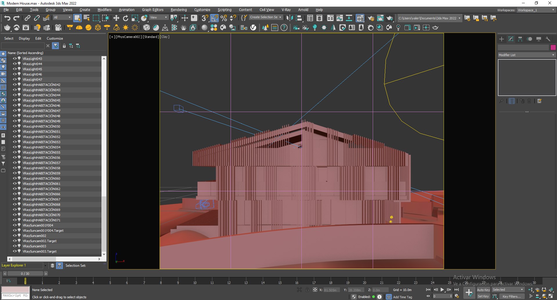This screenshot has height=300, width=557.
Task: Click the time slider 0/30 handle
Action: [x=25, y=273]
